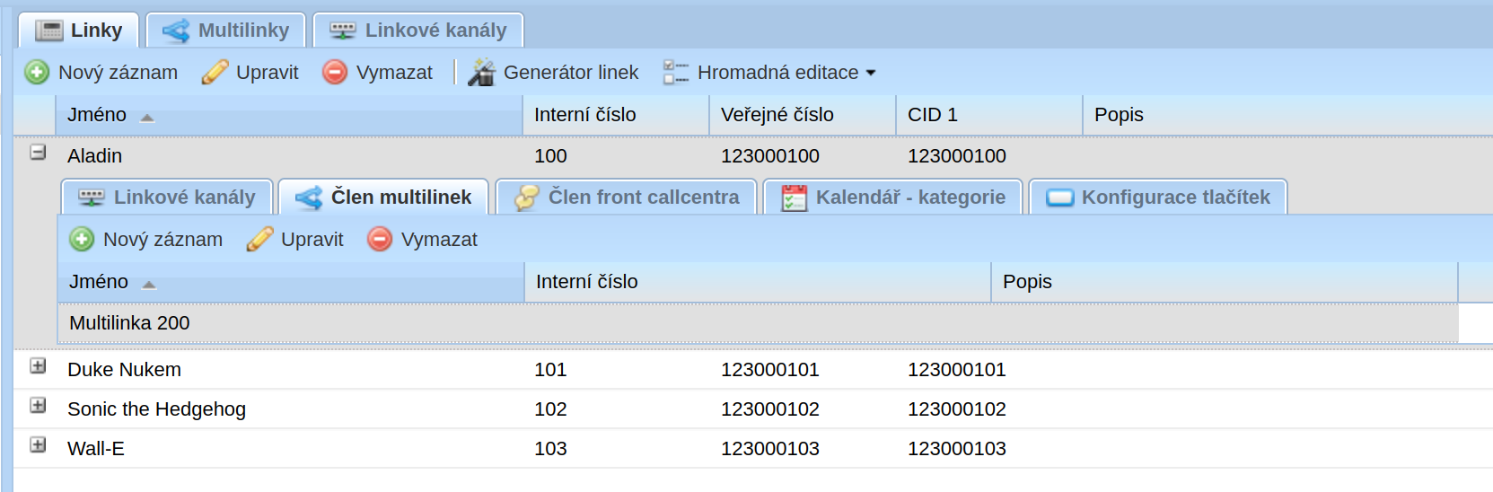1493x492 pixels.
Task: Open the Linky tab
Action: [x=78, y=31]
